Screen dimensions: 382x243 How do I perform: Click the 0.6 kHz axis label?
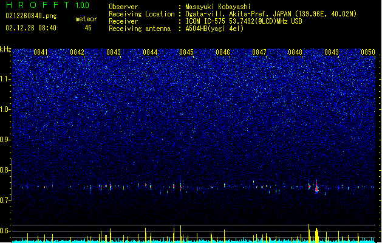pos(5,231)
